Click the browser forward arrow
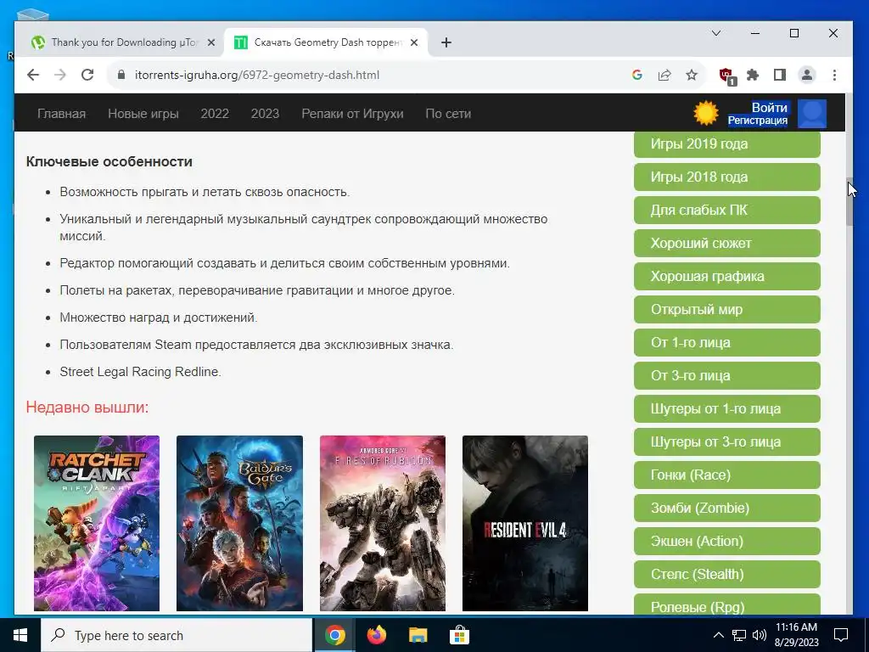This screenshot has height=652, width=869. pos(60,75)
